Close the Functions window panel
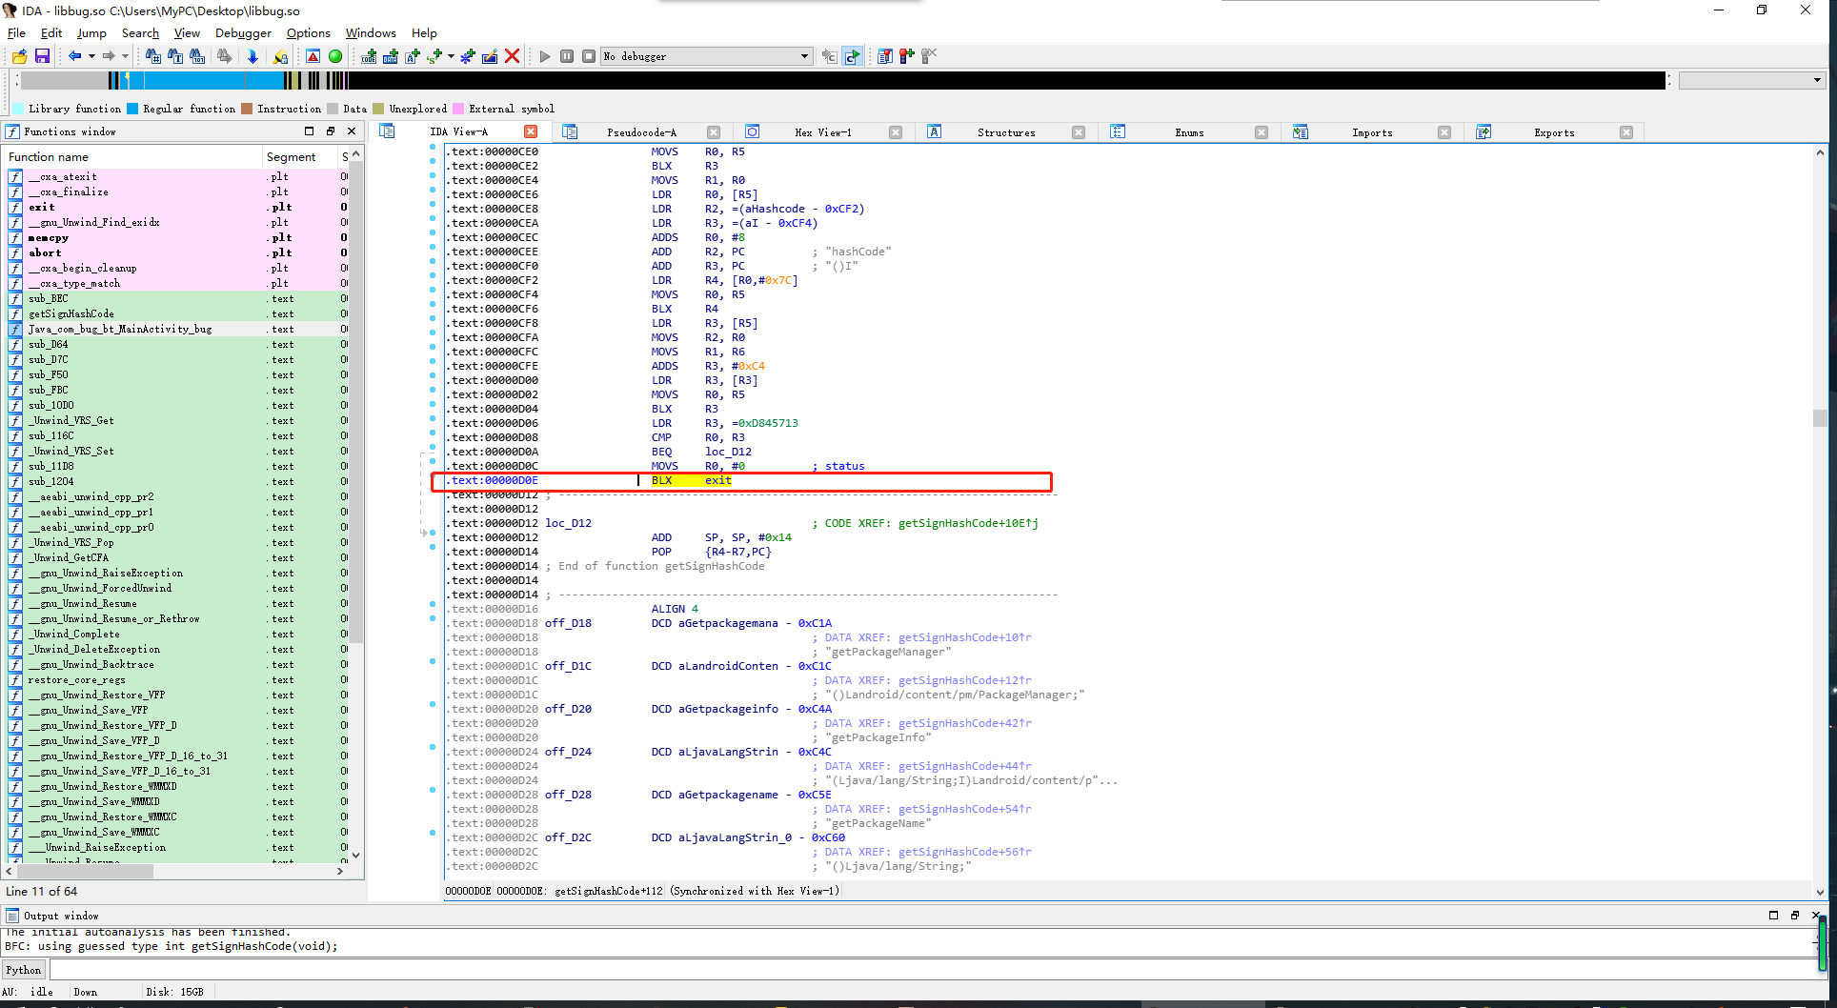Viewport: 1837px width, 1008px height. [x=352, y=131]
